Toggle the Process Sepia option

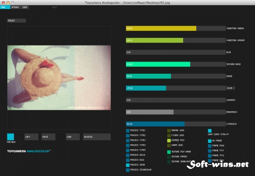click(127, 165)
